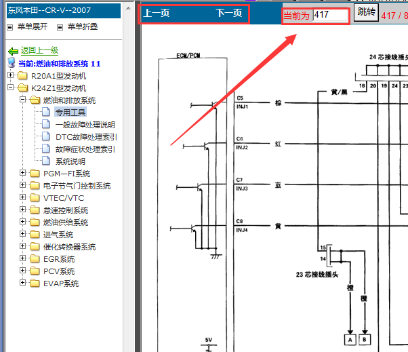Go to next page with 下一页

(x=229, y=13)
